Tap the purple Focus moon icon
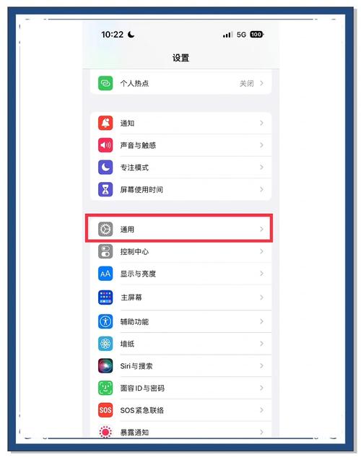Screen dimensions: 361x460 point(105,168)
